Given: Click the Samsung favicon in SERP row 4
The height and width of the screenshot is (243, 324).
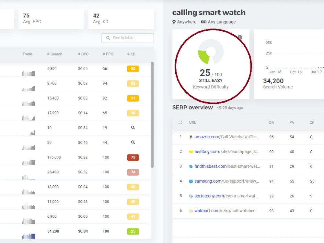Looking at the screenshot, I should (x=191, y=181).
